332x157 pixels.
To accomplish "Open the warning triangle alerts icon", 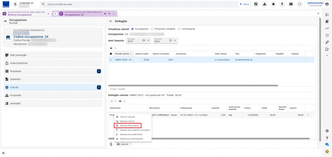I will pos(265,4).
